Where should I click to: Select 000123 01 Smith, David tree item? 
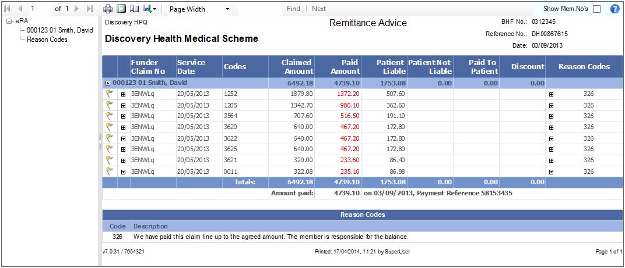(x=59, y=30)
